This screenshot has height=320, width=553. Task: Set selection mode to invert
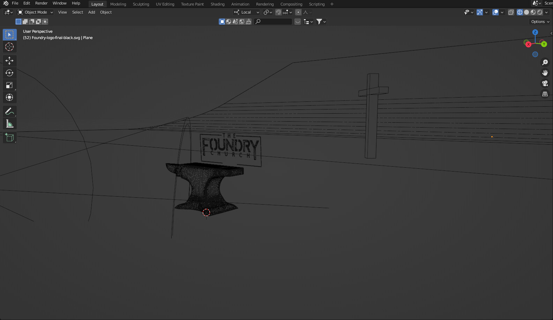[x=38, y=22]
